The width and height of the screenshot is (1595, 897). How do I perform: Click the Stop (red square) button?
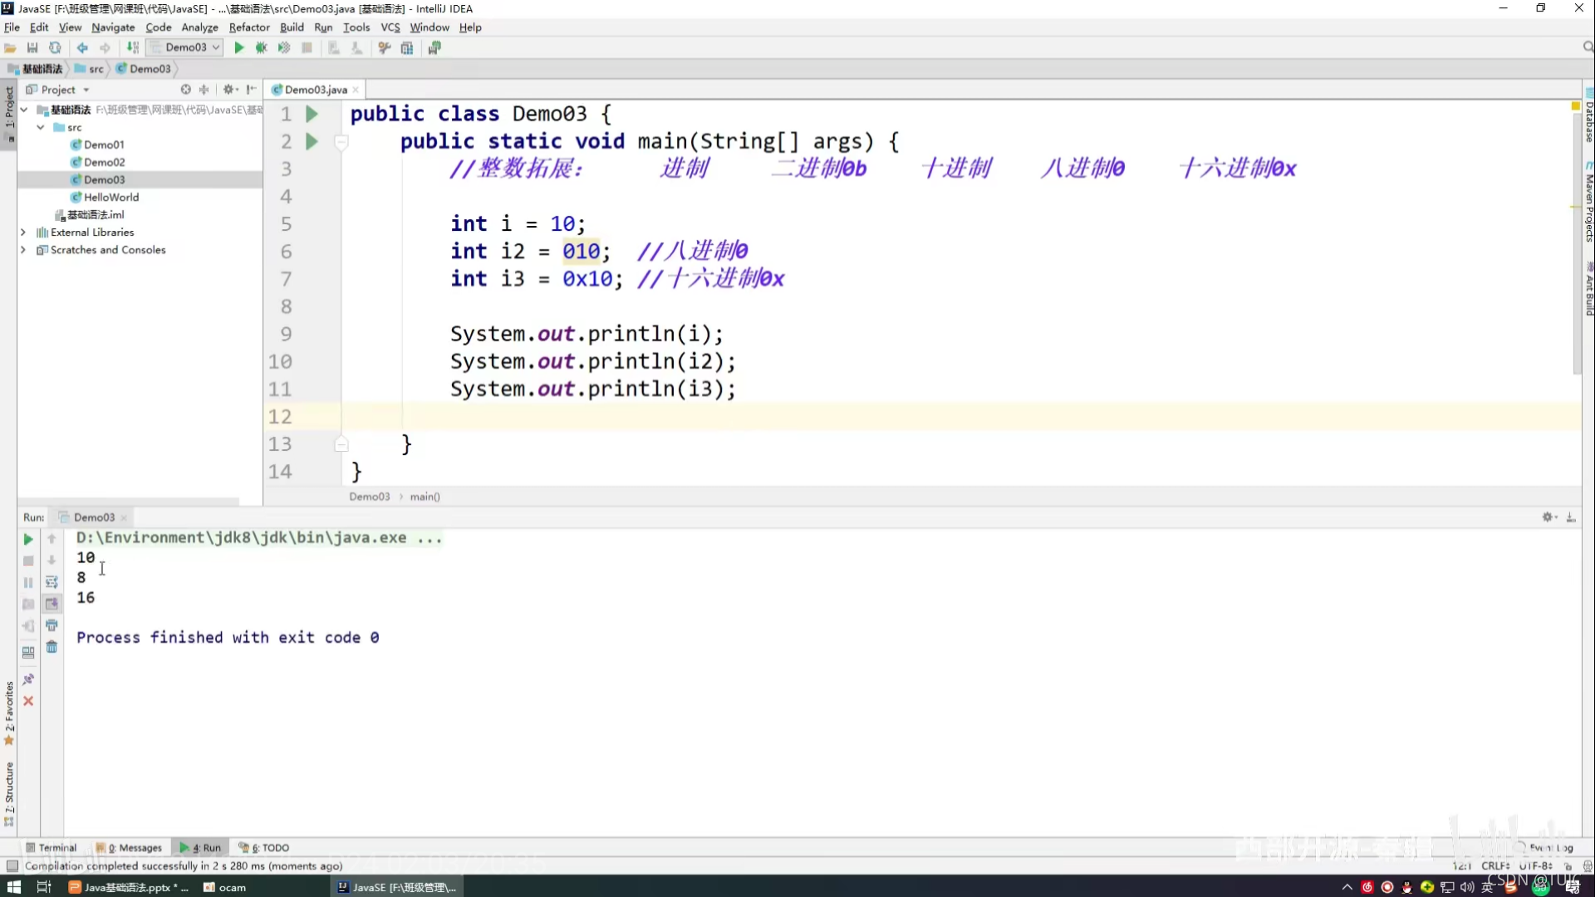(27, 560)
